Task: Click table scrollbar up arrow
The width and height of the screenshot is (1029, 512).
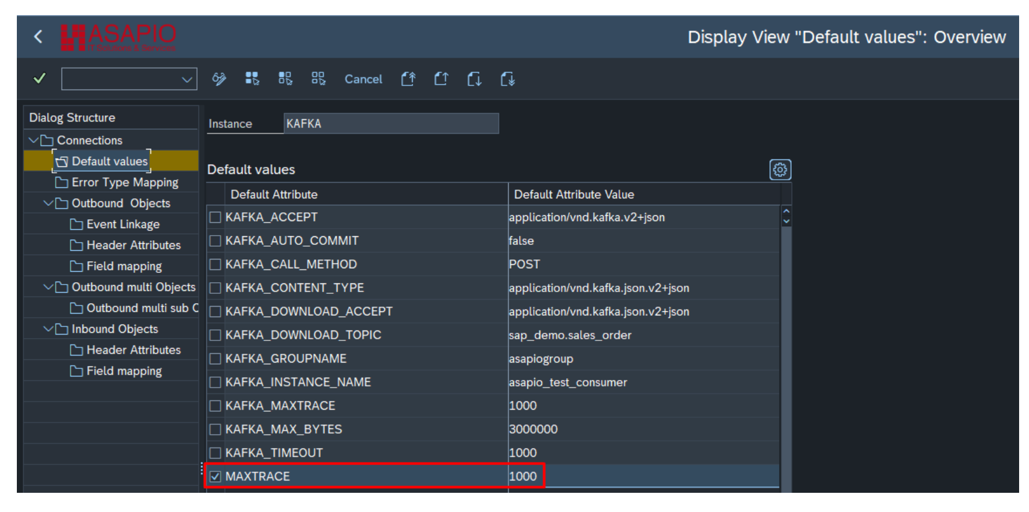Action: pos(786,211)
